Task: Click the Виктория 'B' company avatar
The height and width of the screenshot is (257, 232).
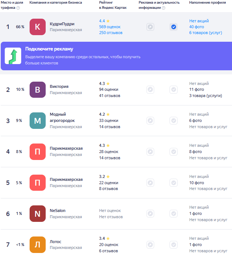Action: pyautogui.click(x=38, y=90)
